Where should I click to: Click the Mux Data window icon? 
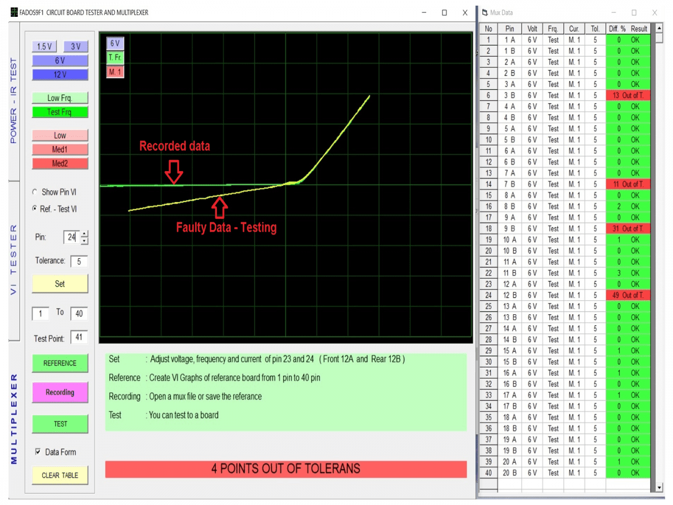pos(485,12)
